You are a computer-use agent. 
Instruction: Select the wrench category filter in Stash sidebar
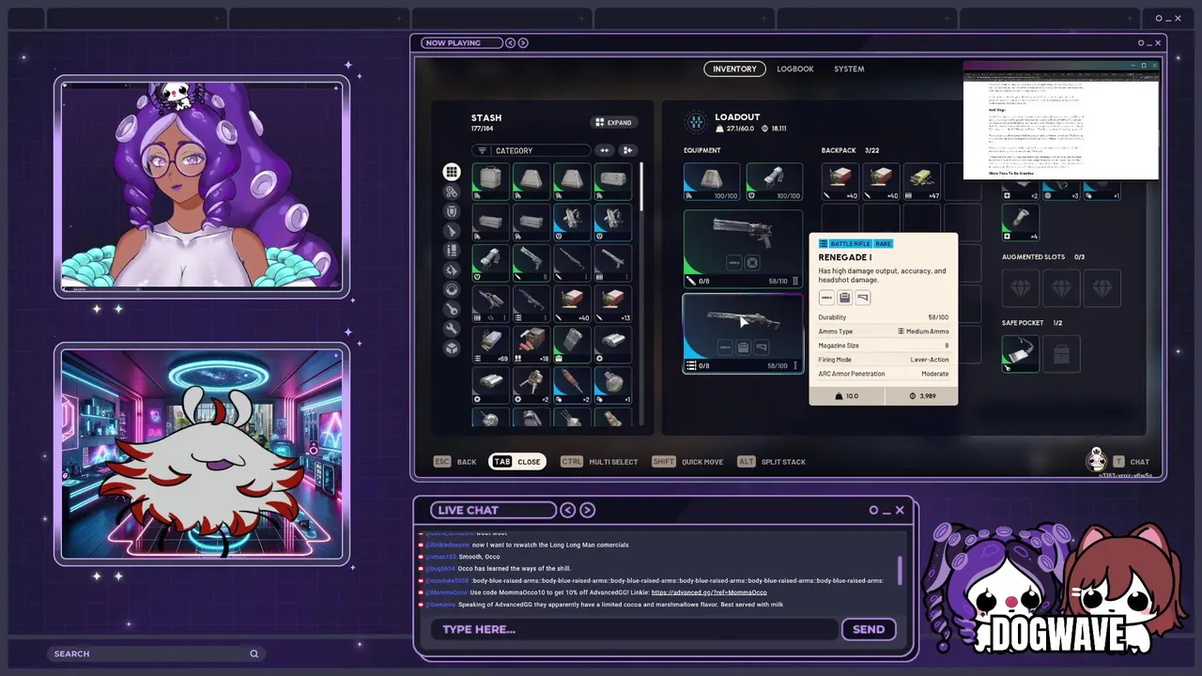452,329
